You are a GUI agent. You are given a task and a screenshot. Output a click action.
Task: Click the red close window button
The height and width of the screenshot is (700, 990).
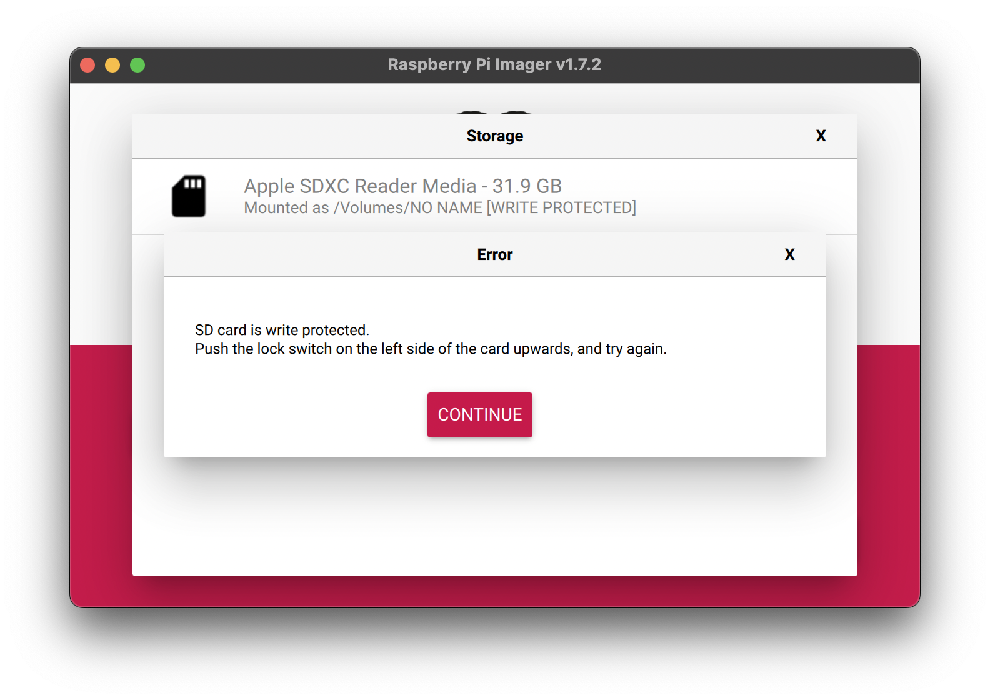88,65
